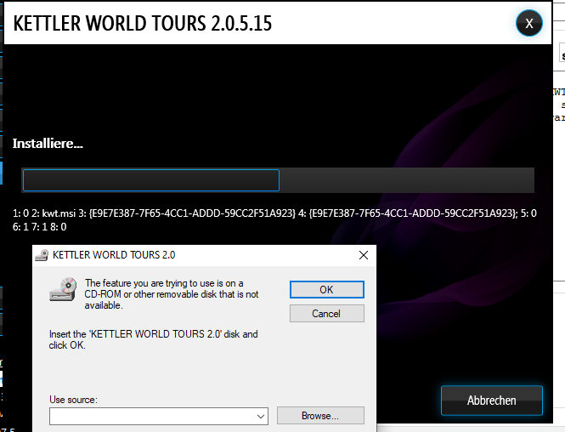
Task: Open the Browse... source picker
Action: pyautogui.click(x=320, y=416)
